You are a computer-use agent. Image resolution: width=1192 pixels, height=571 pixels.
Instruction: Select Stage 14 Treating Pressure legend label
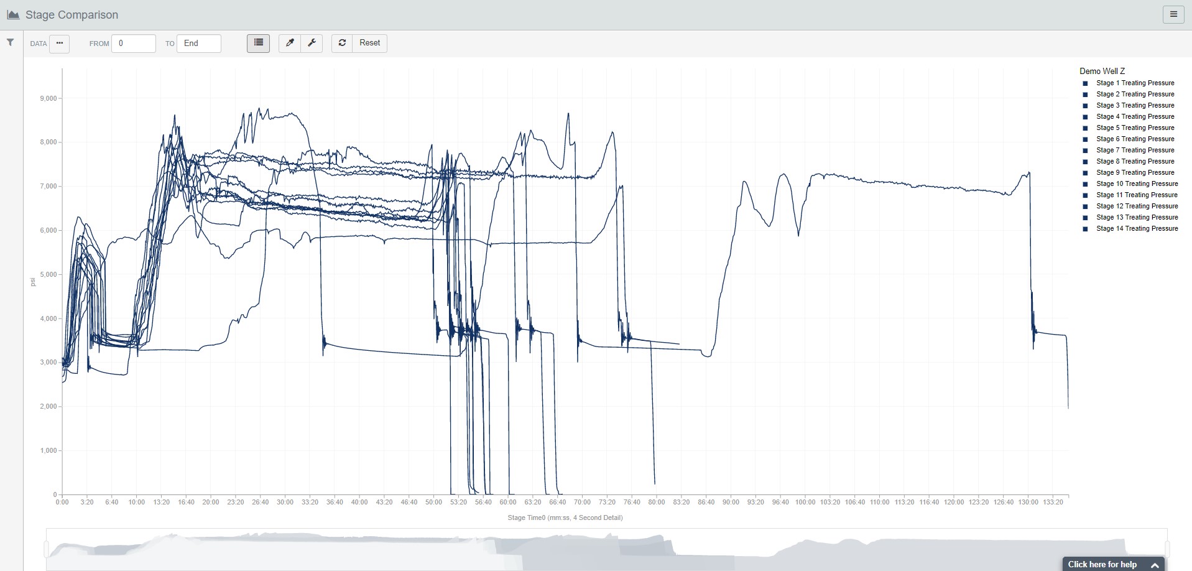point(1137,228)
